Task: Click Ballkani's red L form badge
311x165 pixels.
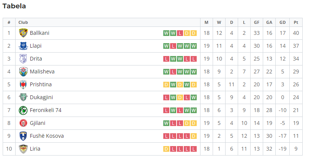Action: pyautogui.click(x=180, y=33)
